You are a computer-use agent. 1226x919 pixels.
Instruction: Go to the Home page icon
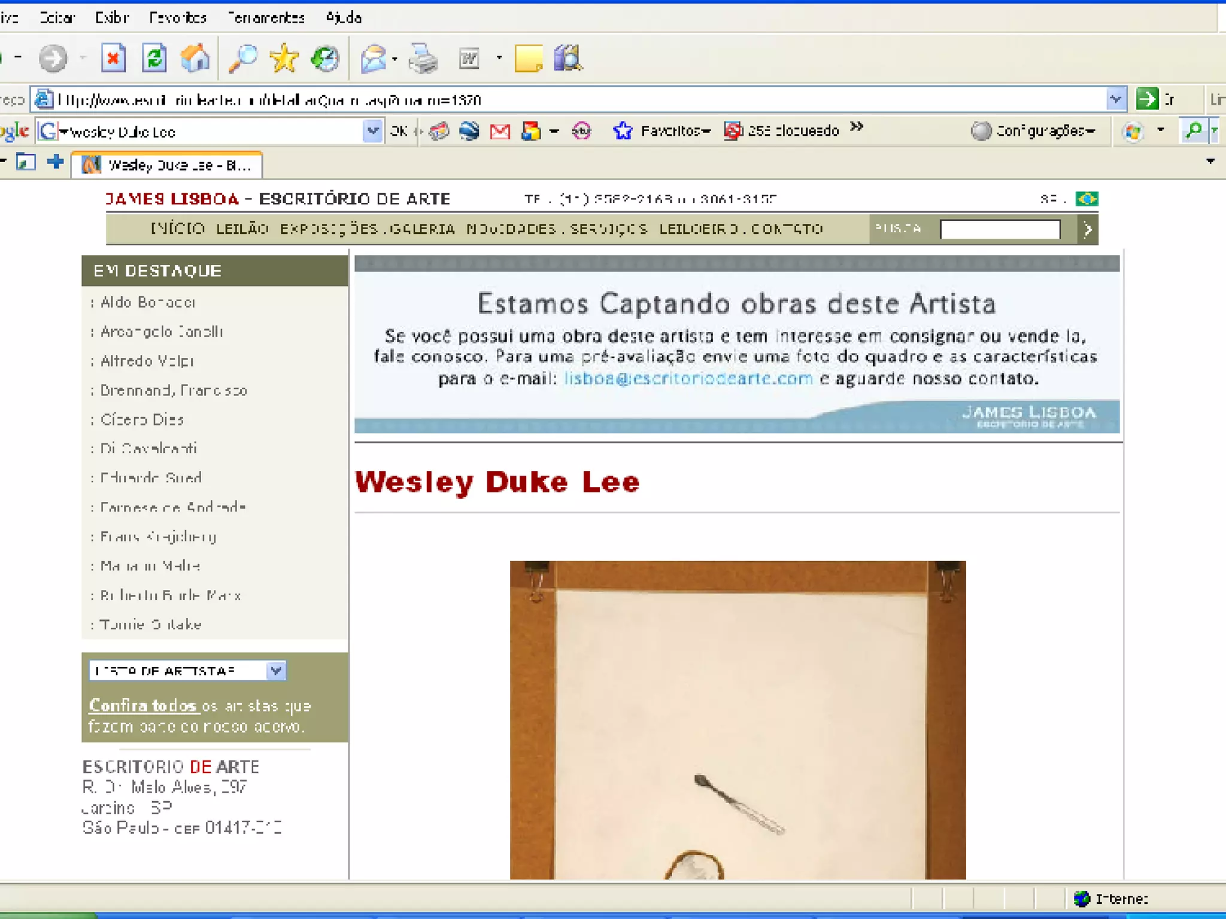195,59
